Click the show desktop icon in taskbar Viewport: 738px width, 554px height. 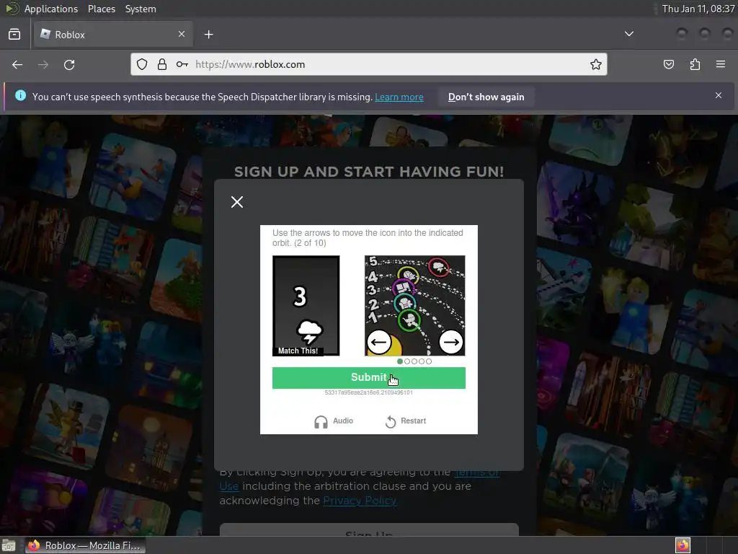click(x=8, y=545)
